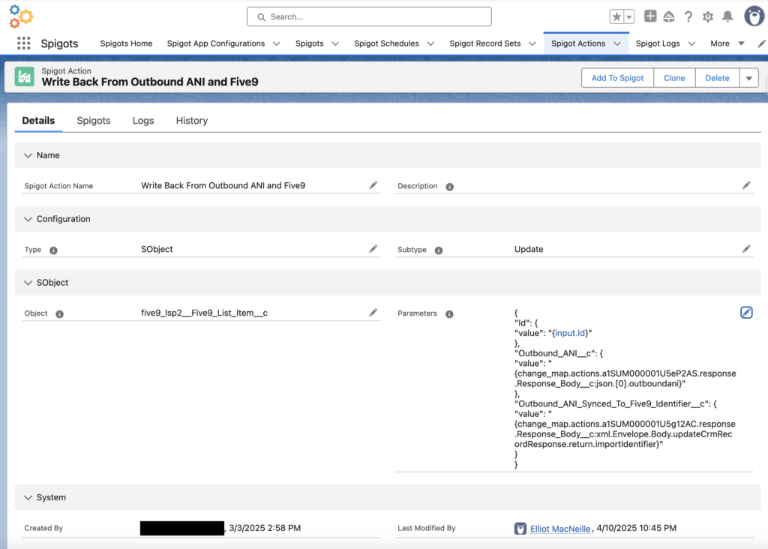This screenshot has width=768, height=549.
Task: Click the created date 3/3/2025 2:58 PM
Action: (265, 528)
